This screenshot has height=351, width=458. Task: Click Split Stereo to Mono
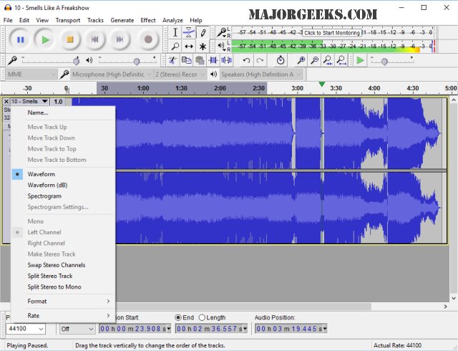pyautogui.click(x=63, y=287)
